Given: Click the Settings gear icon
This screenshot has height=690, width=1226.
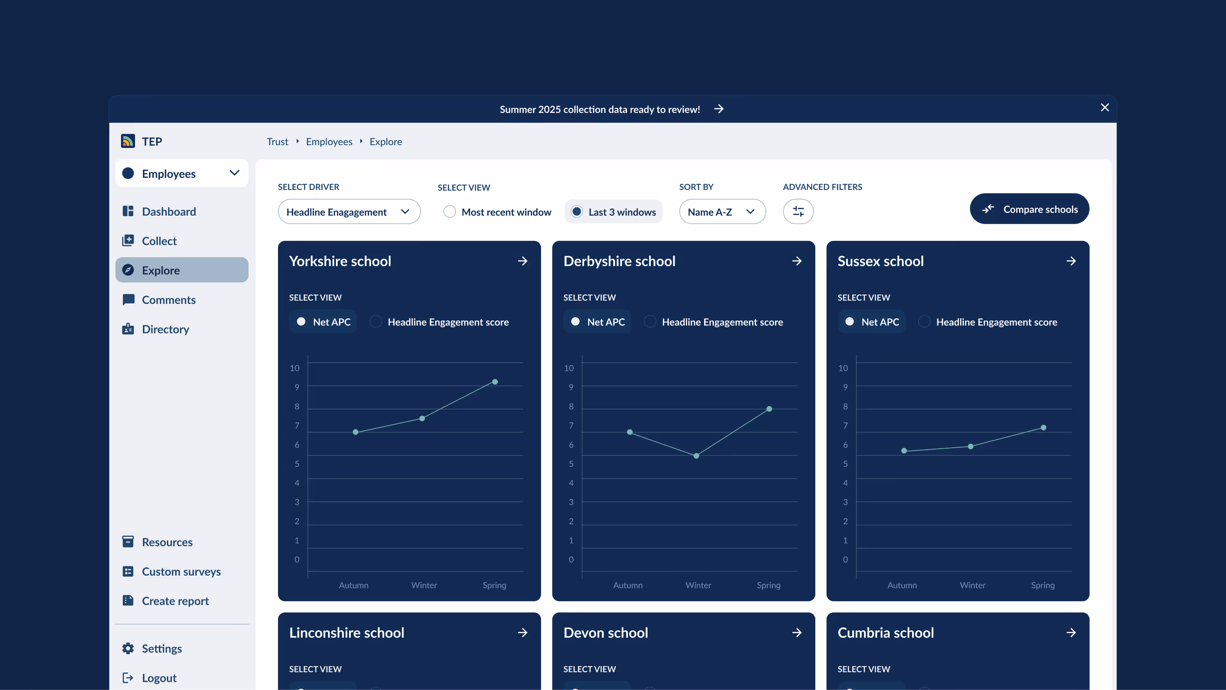Looking at the screenshot, I should tap(128, 648).
